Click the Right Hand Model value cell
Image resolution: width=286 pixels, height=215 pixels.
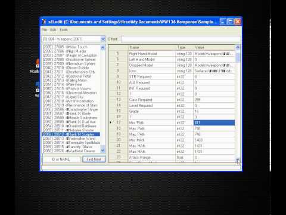214,54
